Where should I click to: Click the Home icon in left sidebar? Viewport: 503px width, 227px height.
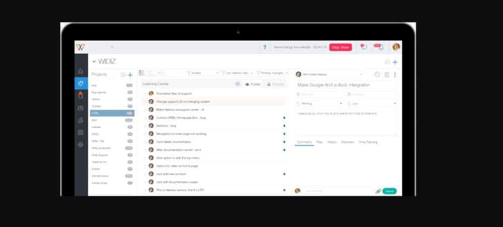click(x=80, y=71)
